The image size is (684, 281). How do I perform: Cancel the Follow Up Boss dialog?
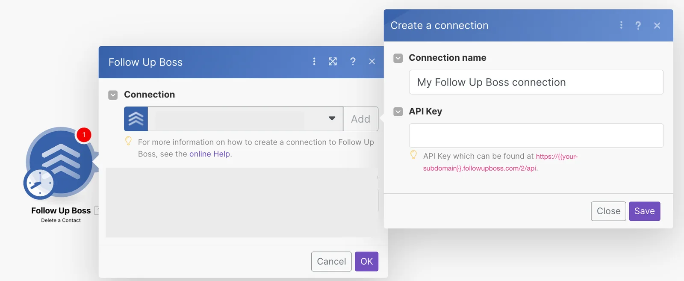coord(331,261)
